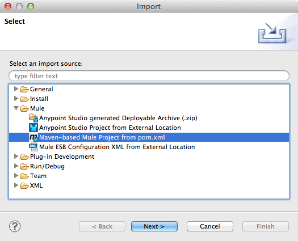Close the Import dialog with red button
298x241 pixels.
pyautogui.click(x=8, y=6)
